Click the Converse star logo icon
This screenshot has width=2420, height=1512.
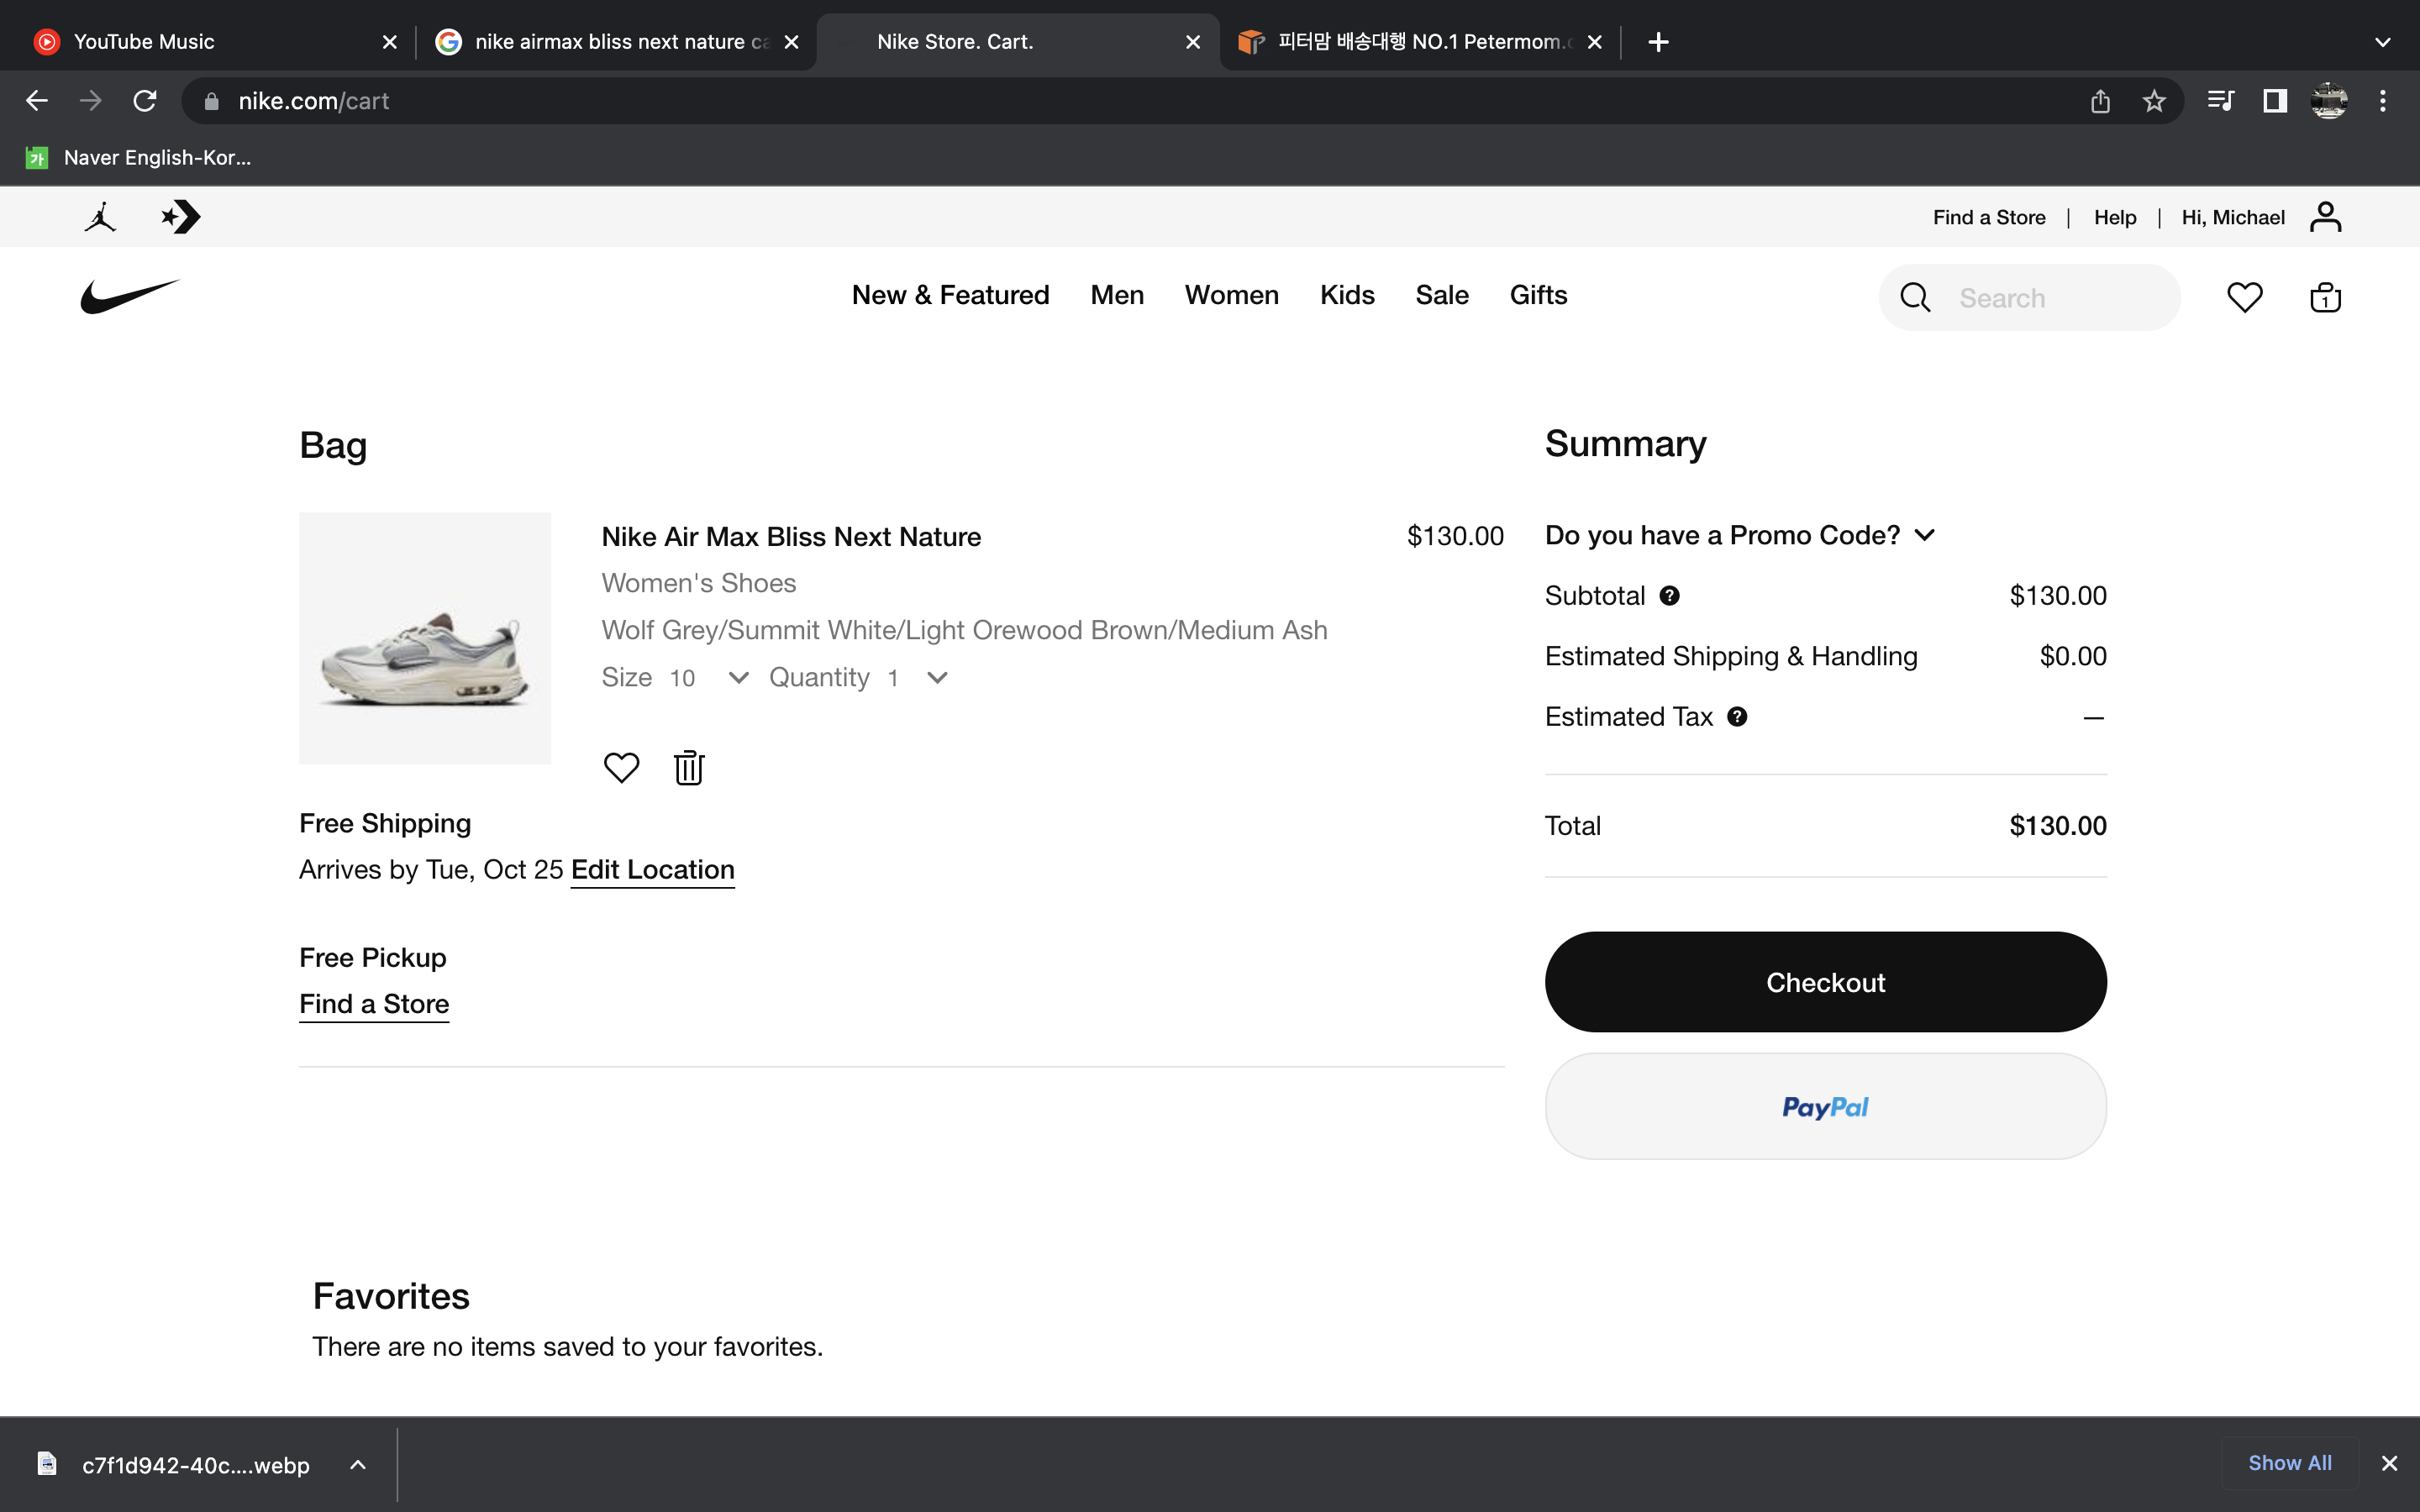tap(181, 217)
